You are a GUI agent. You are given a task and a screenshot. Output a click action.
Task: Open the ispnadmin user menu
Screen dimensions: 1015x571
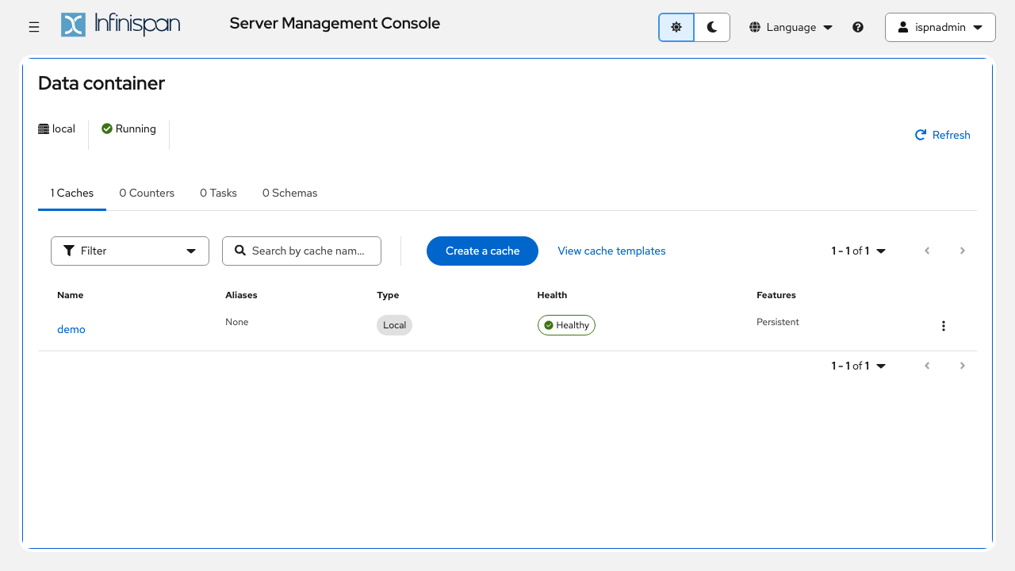coord(940,27)
